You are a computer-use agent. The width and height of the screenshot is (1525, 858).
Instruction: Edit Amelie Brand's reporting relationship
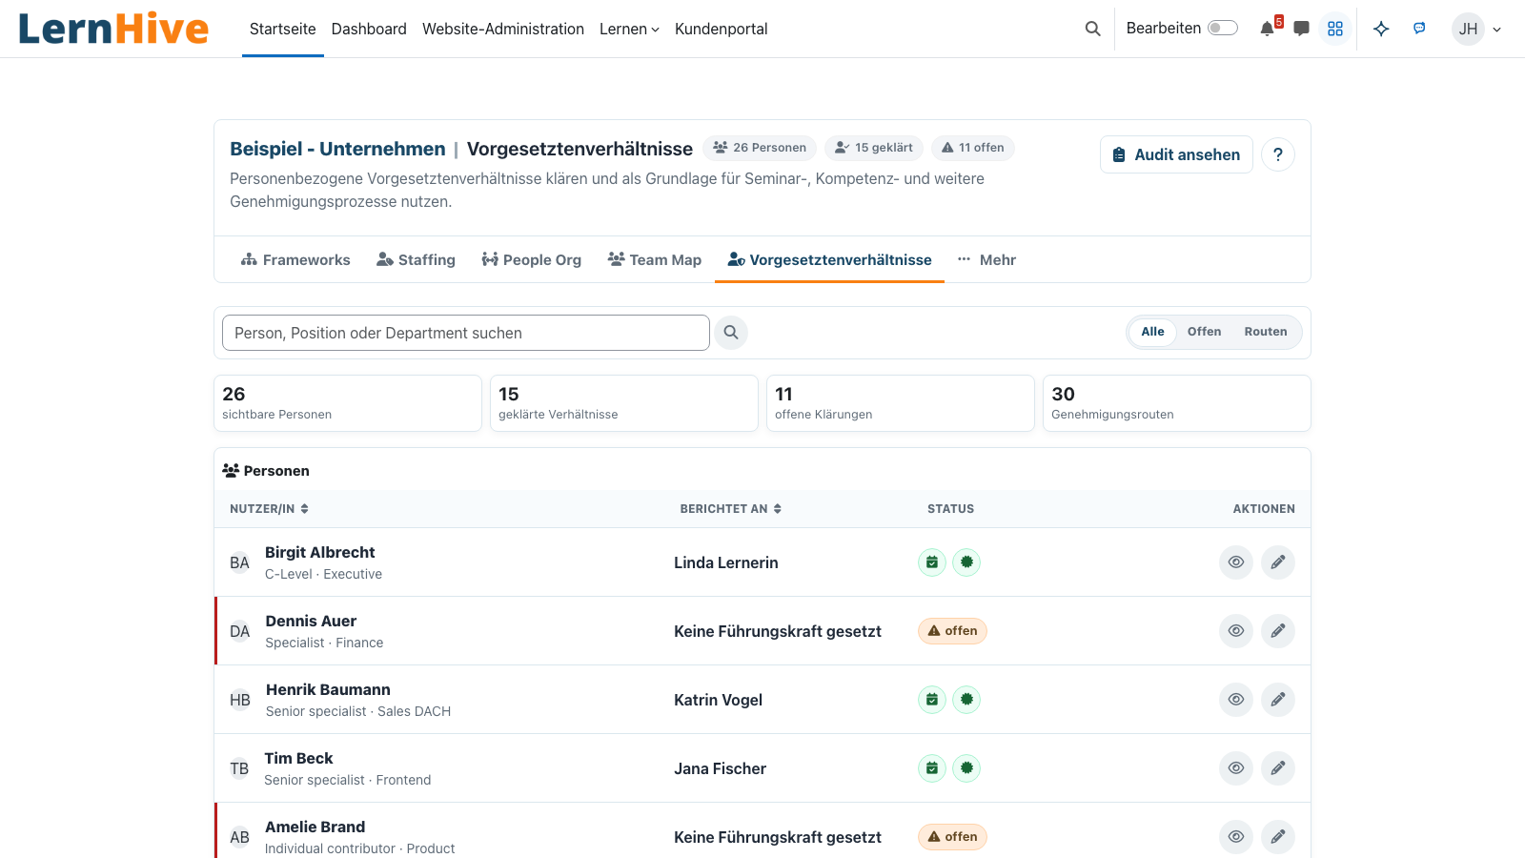point(1278,837)
